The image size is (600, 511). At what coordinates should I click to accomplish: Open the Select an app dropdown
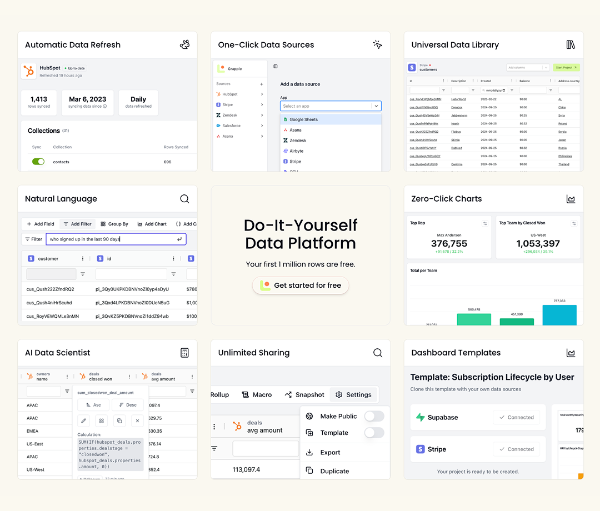(331, 106)
